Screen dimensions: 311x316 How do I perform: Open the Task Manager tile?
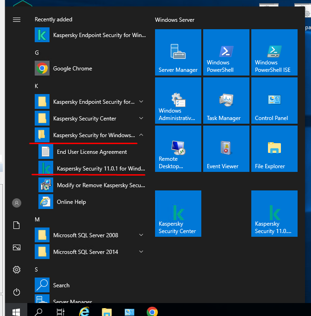click(x=226, y=100)
